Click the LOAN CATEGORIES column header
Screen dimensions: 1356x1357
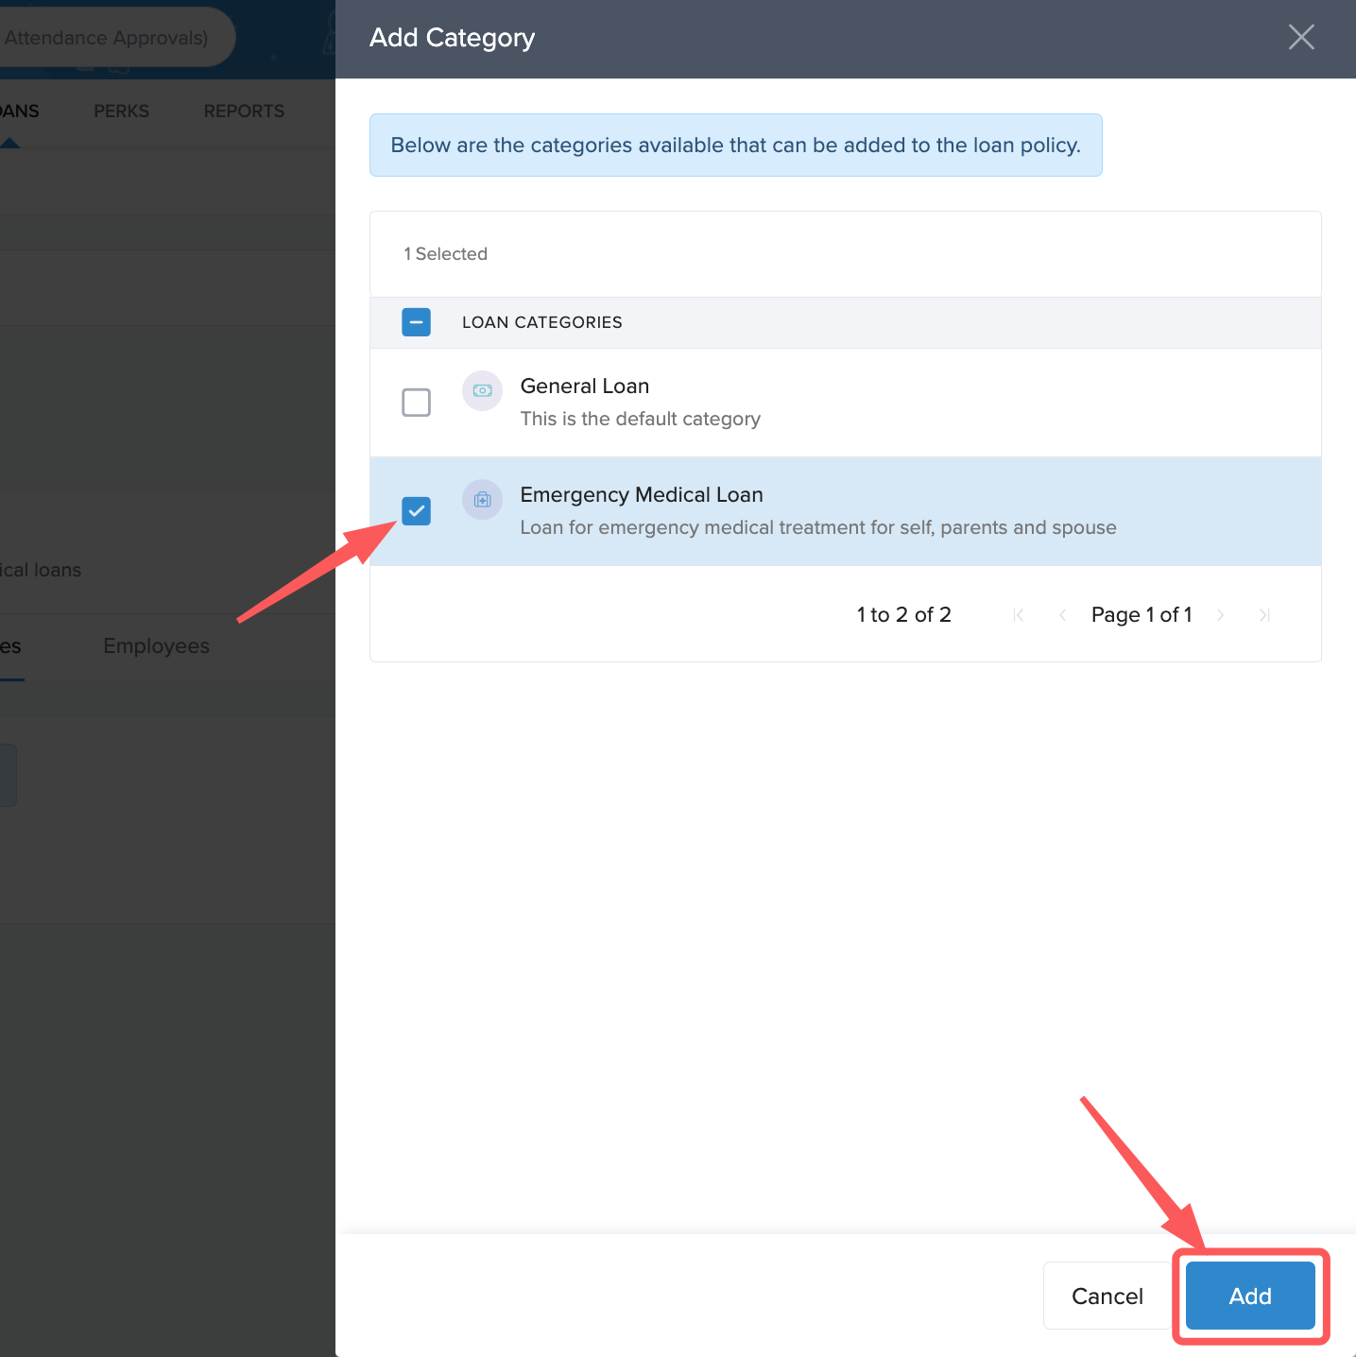(541, 322)
